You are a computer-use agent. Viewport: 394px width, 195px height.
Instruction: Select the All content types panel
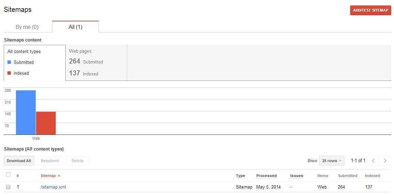[35, 63]
